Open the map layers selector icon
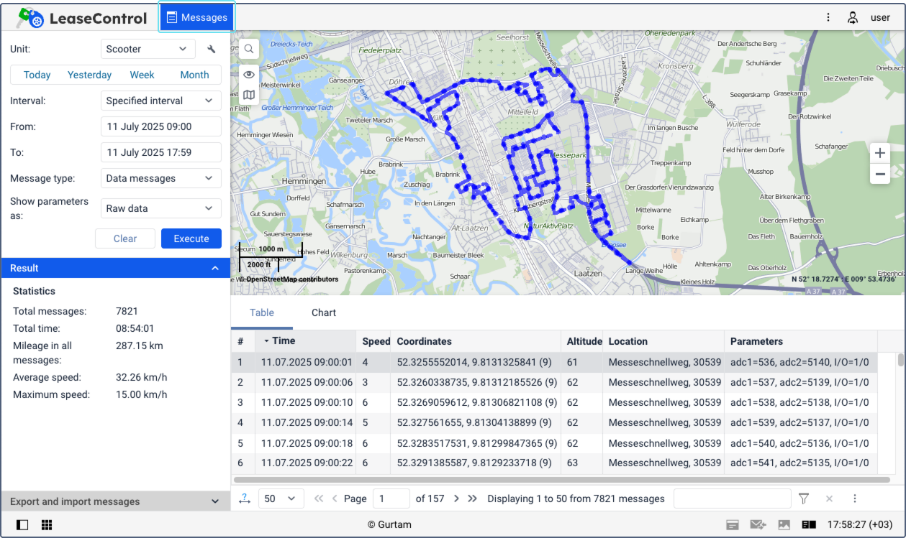The height and width of the screenshot is (538, 906). [249, 95]
